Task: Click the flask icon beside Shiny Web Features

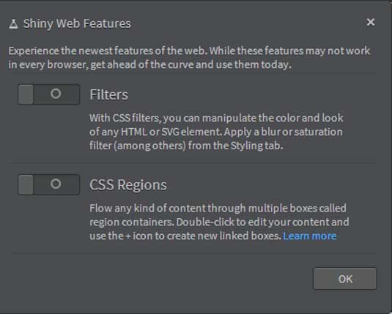Action: coord(13,24)
